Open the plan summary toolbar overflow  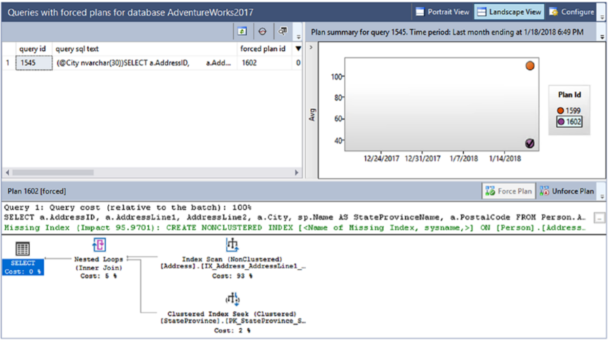pyautogui.click(x=602, y=36)
